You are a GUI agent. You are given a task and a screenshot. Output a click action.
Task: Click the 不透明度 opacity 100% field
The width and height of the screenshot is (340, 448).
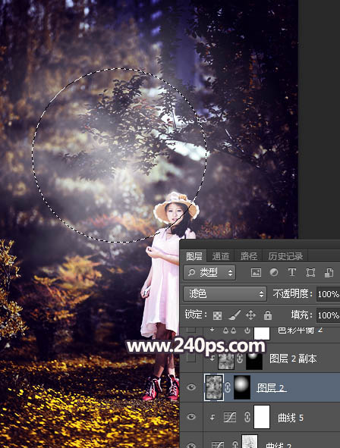329,294
